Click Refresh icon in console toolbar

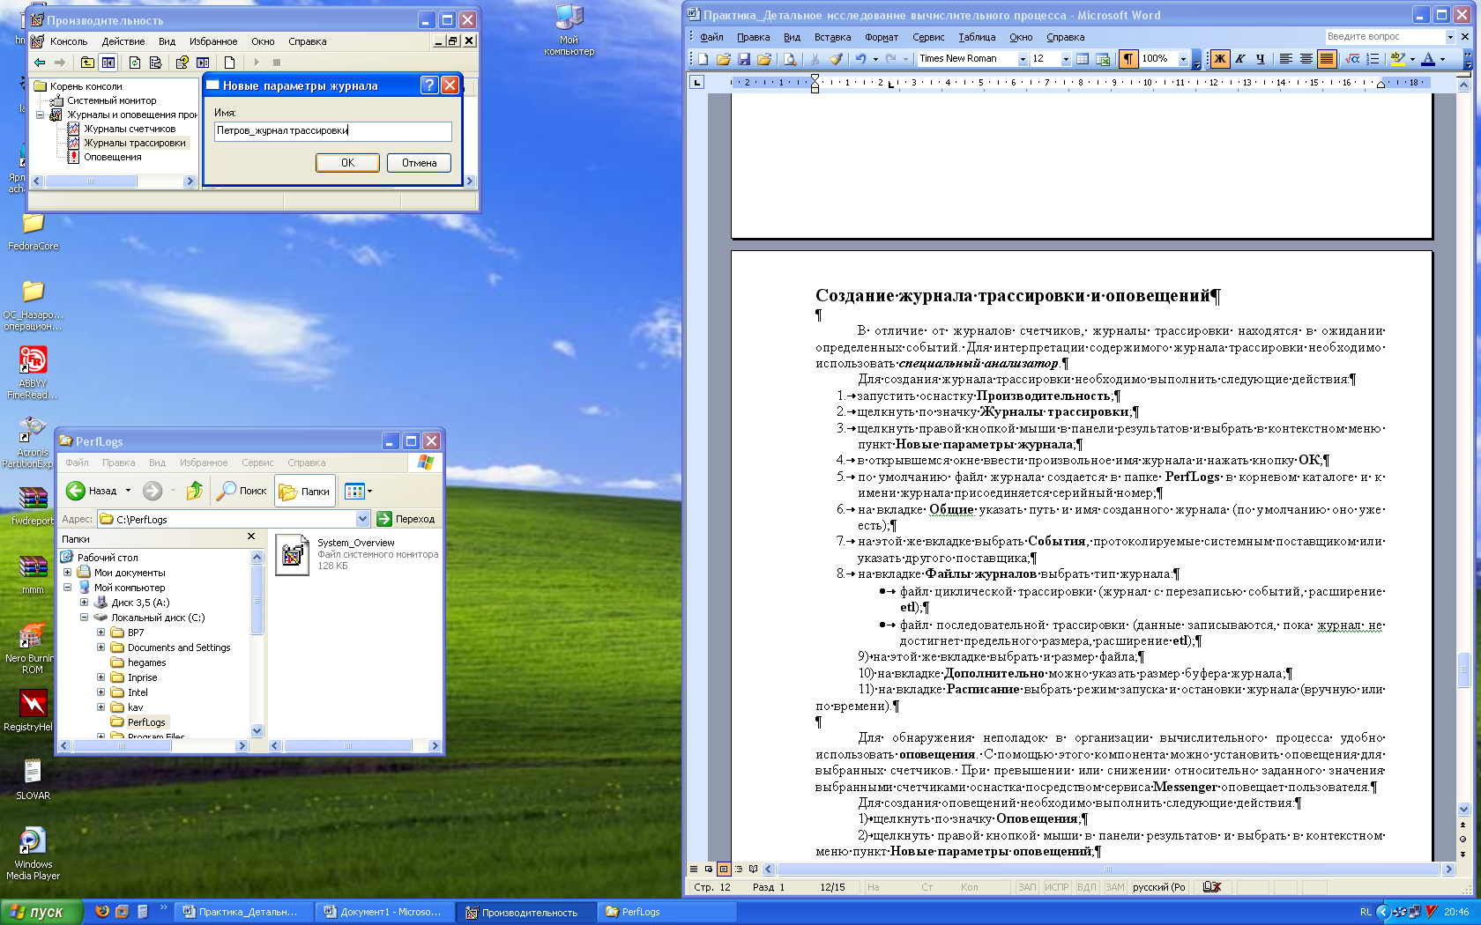click(134, 63)
